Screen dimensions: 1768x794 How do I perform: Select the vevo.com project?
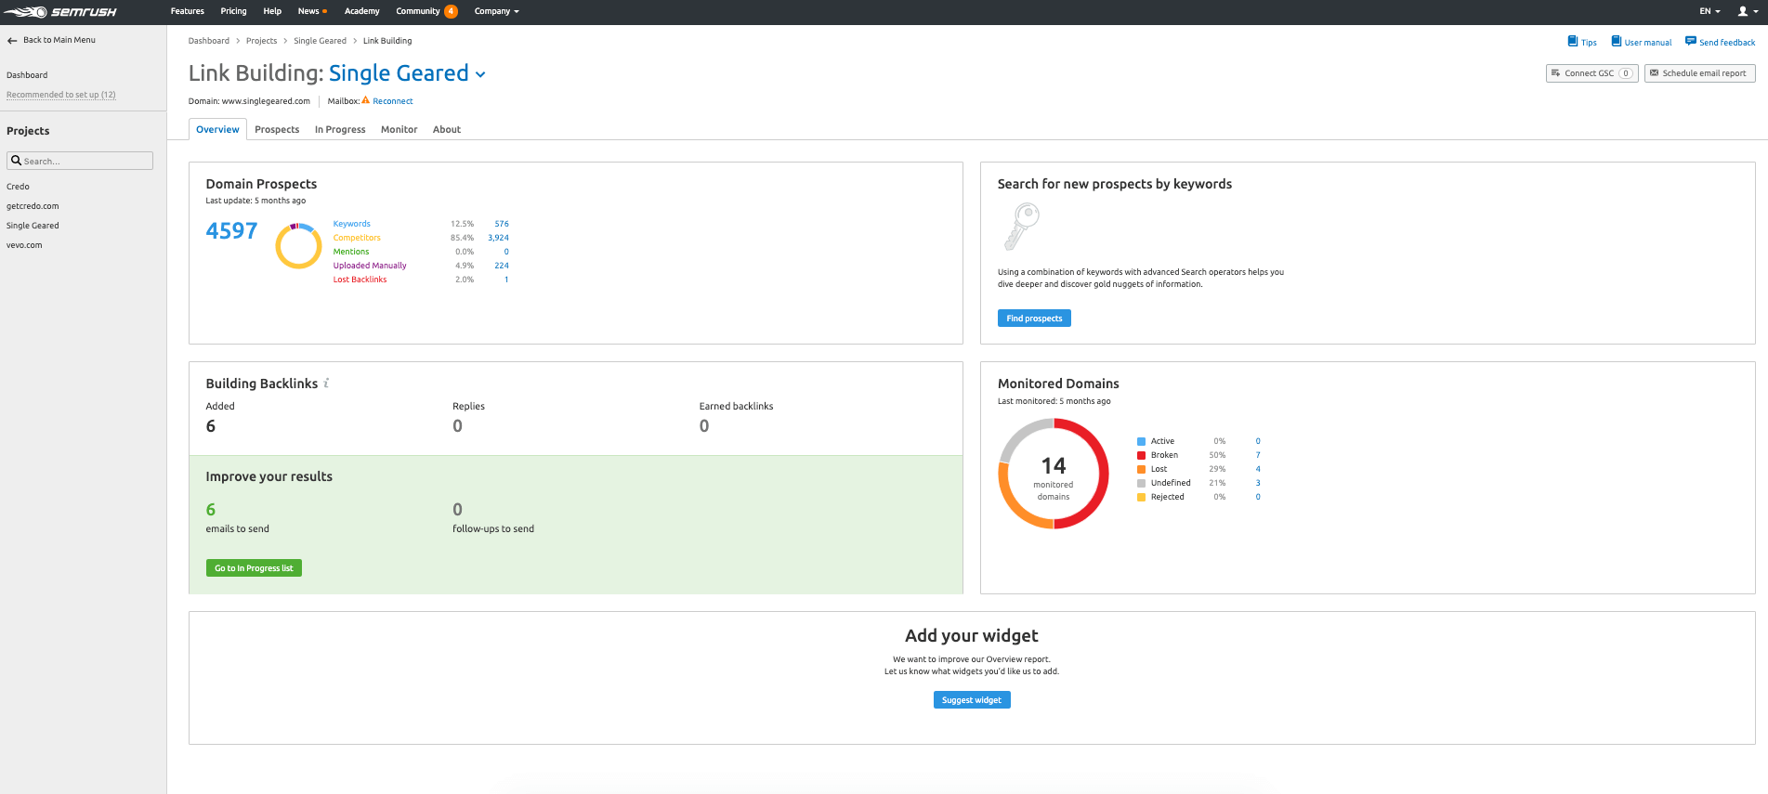(x=24, y=245)
